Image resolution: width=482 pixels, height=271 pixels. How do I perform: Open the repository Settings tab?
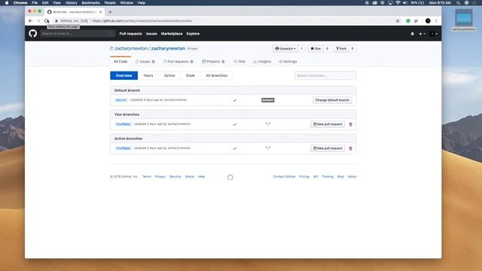point(288,62)
